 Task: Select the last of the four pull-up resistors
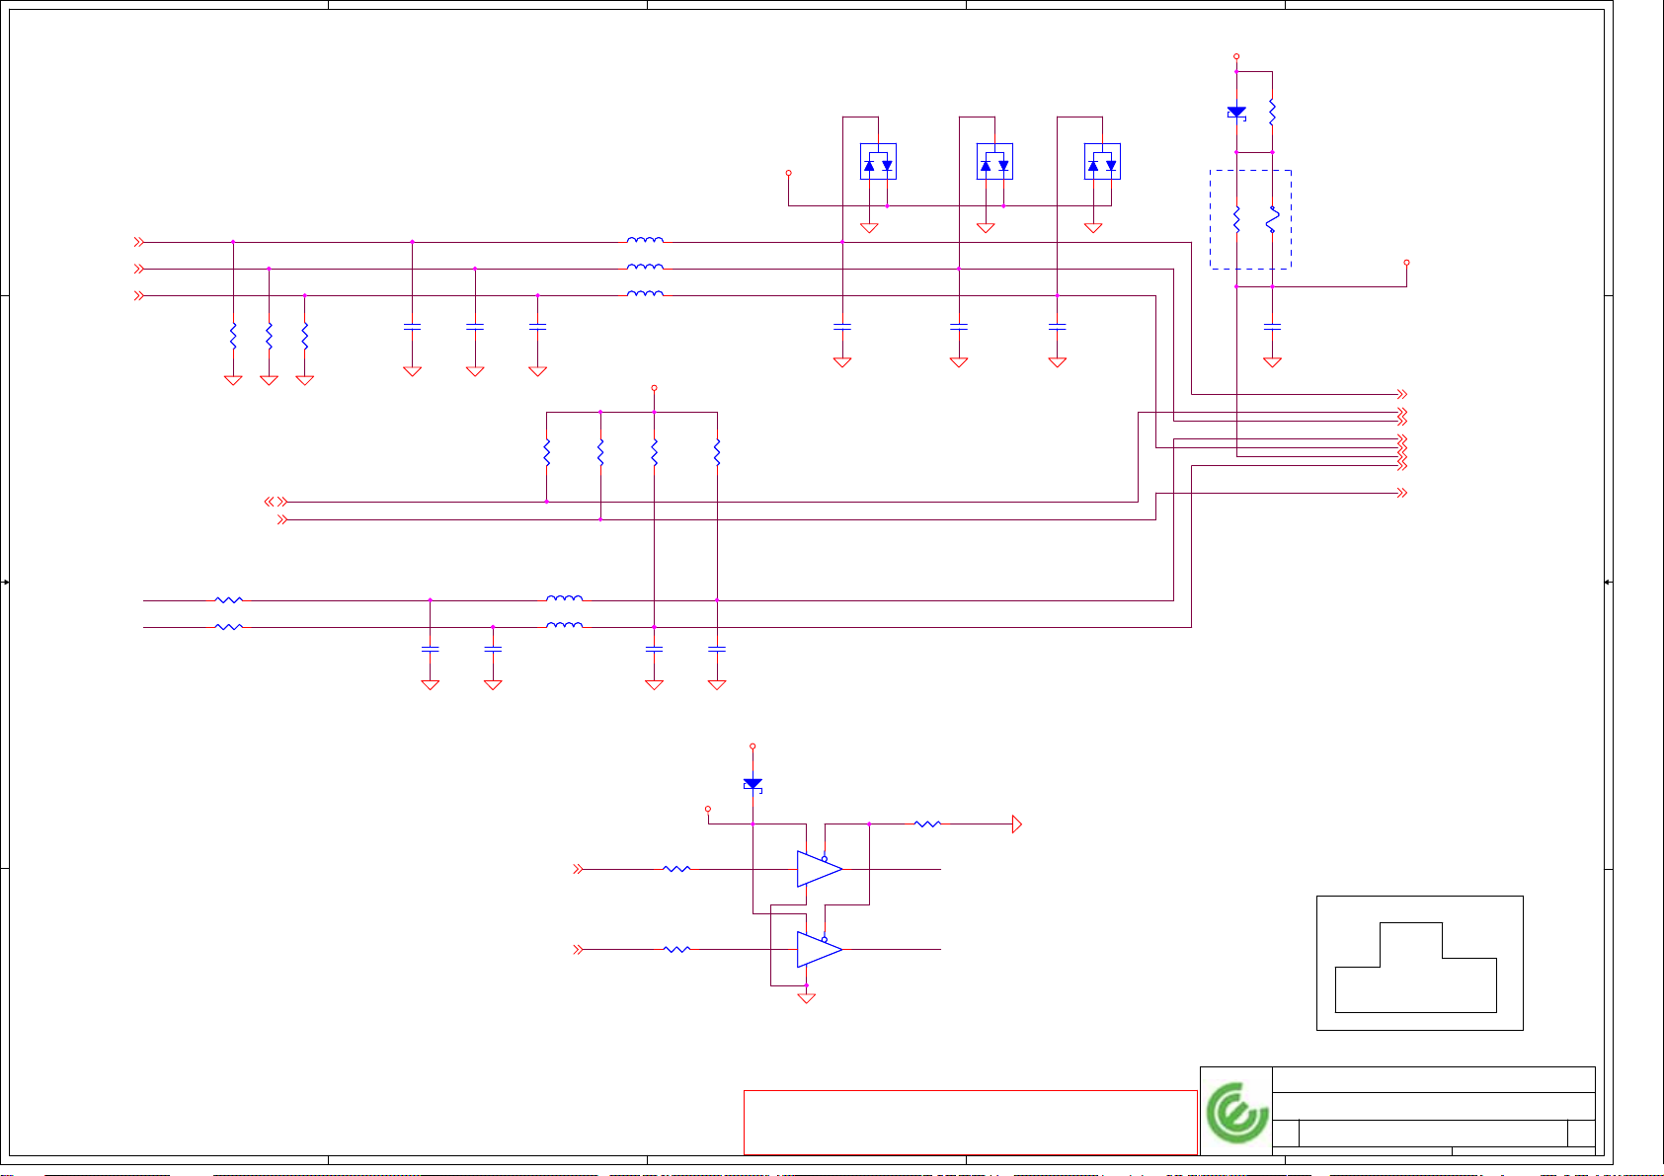pos(717,453)
